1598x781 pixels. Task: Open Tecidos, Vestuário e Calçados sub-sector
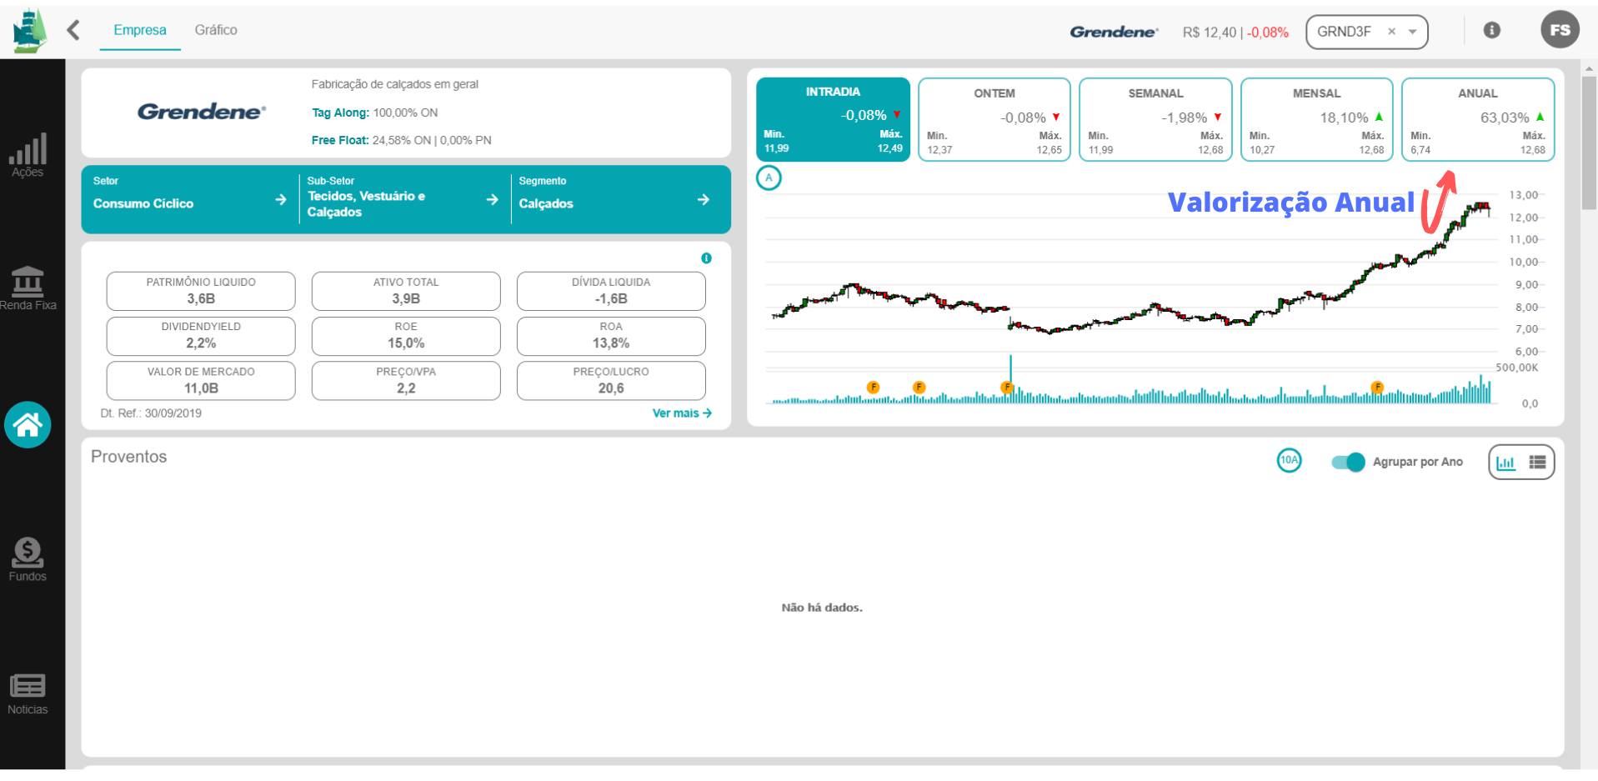tap(492, 200)
